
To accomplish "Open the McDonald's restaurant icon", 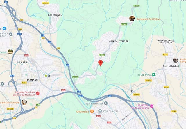I will pyautogui.click(x=92, y=111).
